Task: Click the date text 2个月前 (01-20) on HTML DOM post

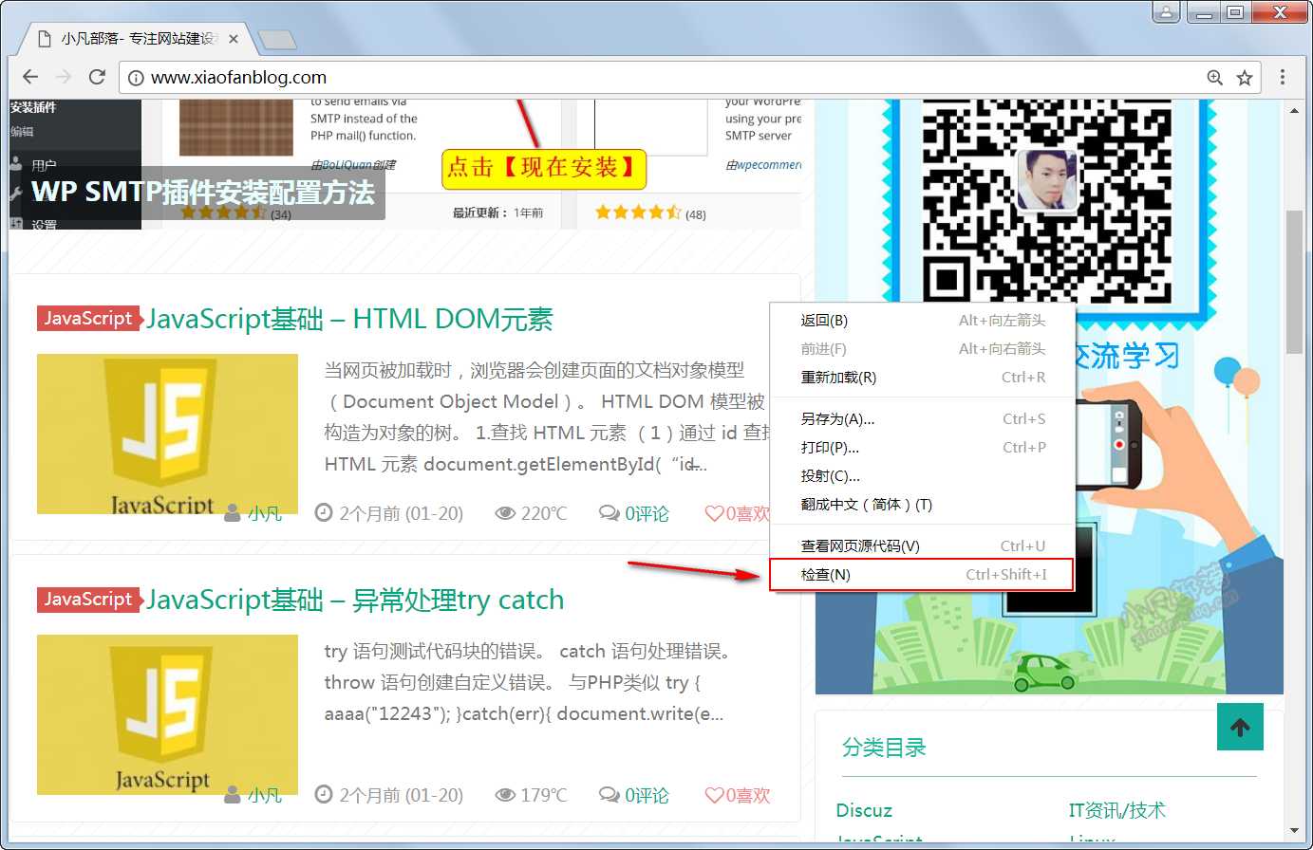Action: coord(401,513)
